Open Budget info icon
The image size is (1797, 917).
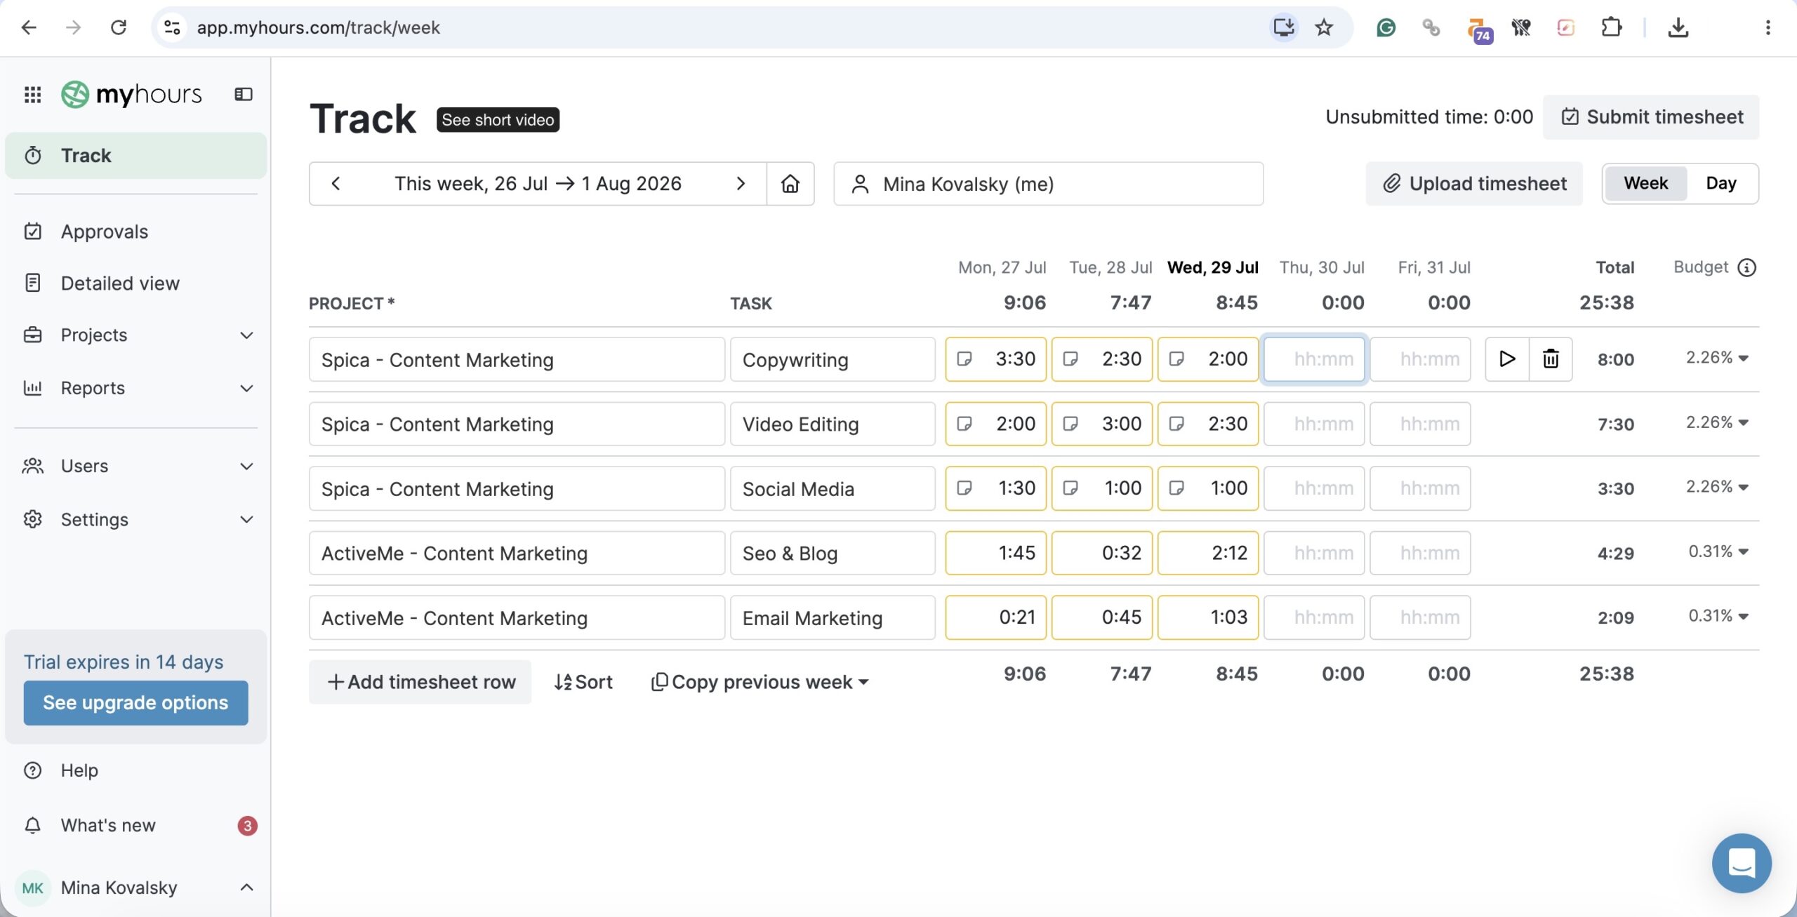[x=1746, y=267]
